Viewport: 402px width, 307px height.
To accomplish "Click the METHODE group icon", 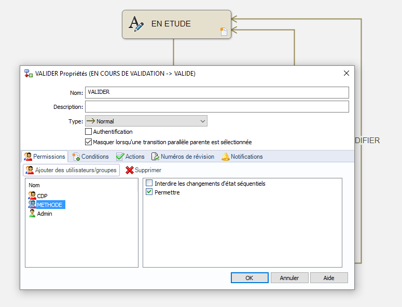I will 32,204.
